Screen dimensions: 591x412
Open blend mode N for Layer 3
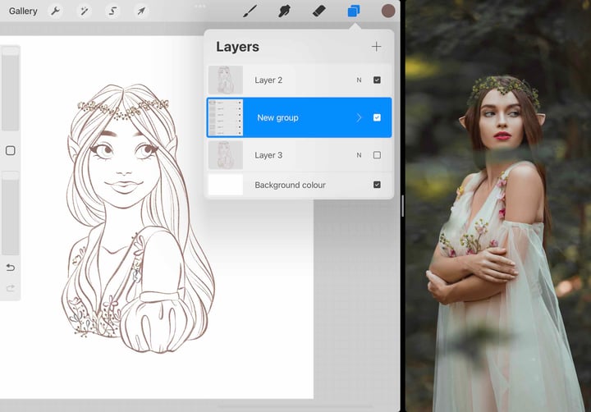tap(359, 155)
